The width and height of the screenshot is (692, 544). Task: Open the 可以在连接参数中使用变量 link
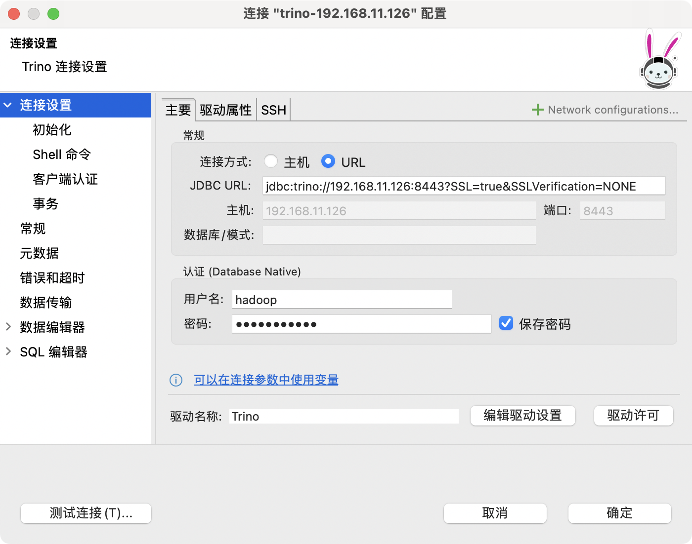(x=266, y=380)
